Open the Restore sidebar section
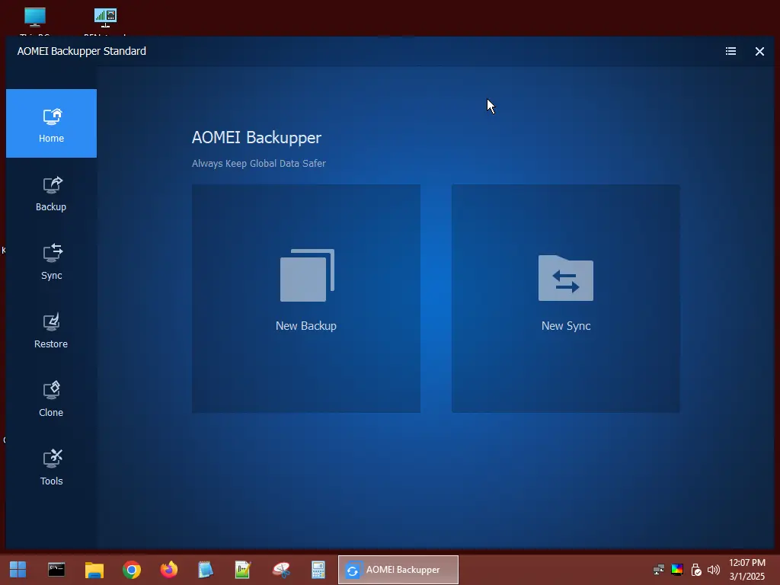 (51, 331)
